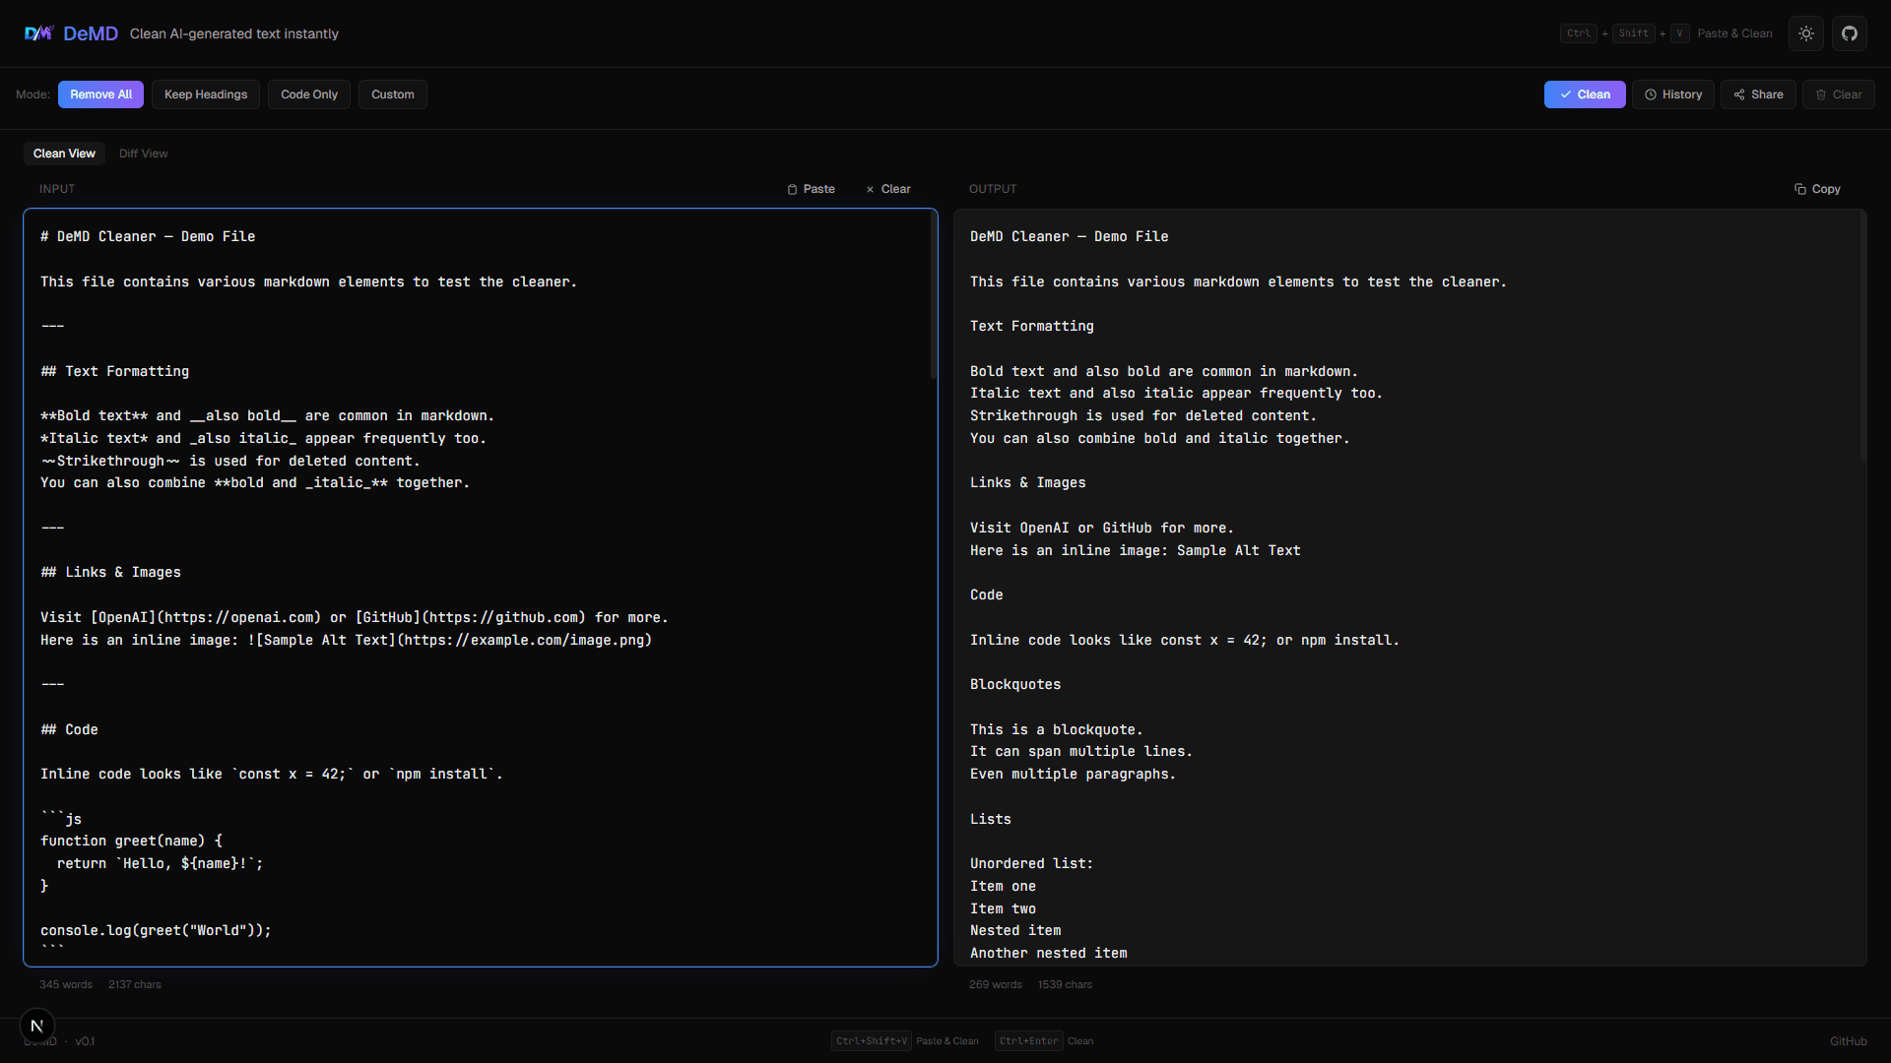Screen dimensions: 1891x1063
Task: Select Code Only mode
Action: click(309, 94)
